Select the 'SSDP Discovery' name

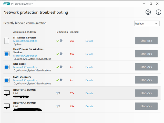(x=22, y=77)
